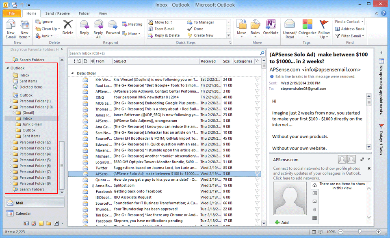The height and width of the screenshot is (238, 390).
Task: Click the Outlook Help question mark icon
Action: [x=384, y=13]
